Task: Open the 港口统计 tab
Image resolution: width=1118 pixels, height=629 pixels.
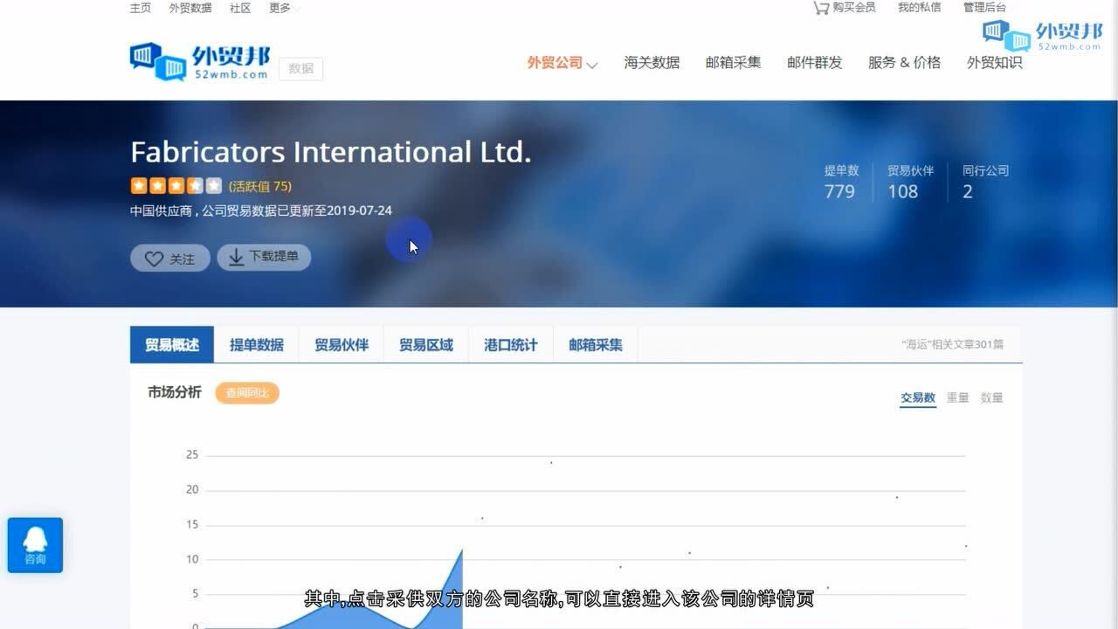Action: (x=510, y=344)
